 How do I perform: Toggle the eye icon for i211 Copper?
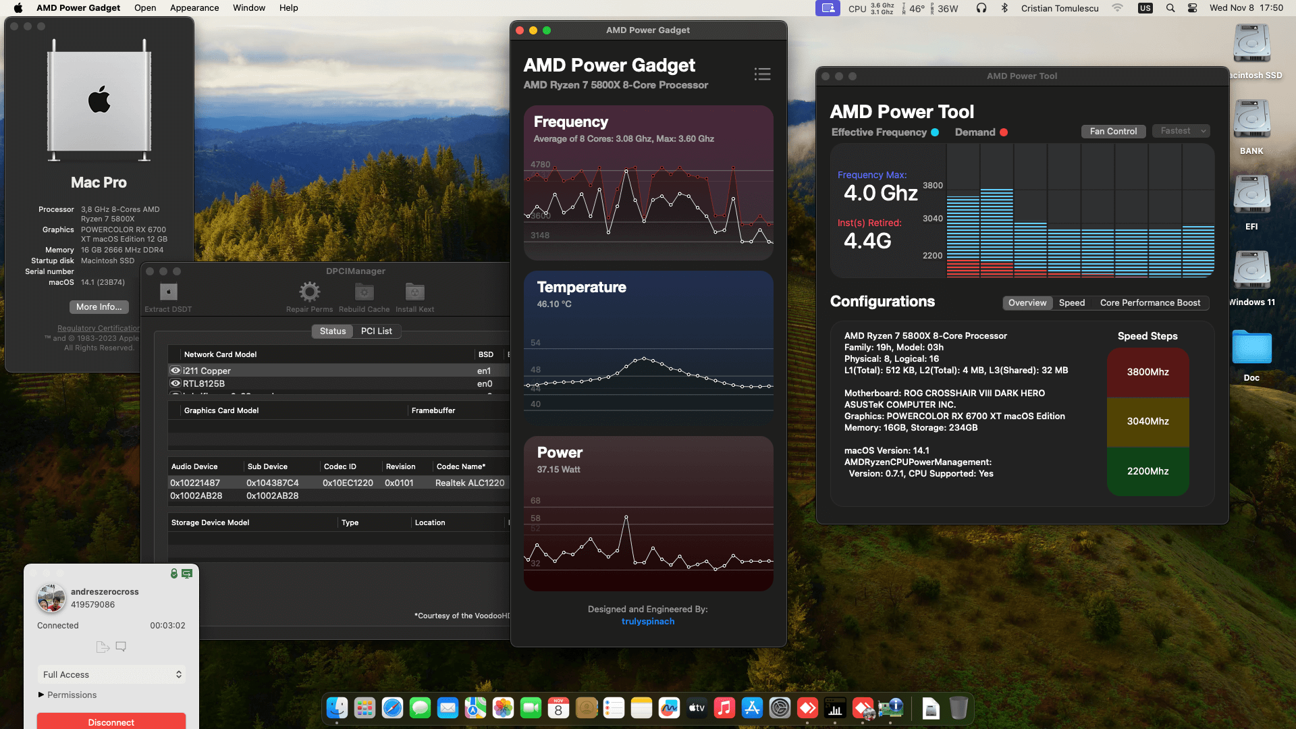tap(175, 371)
